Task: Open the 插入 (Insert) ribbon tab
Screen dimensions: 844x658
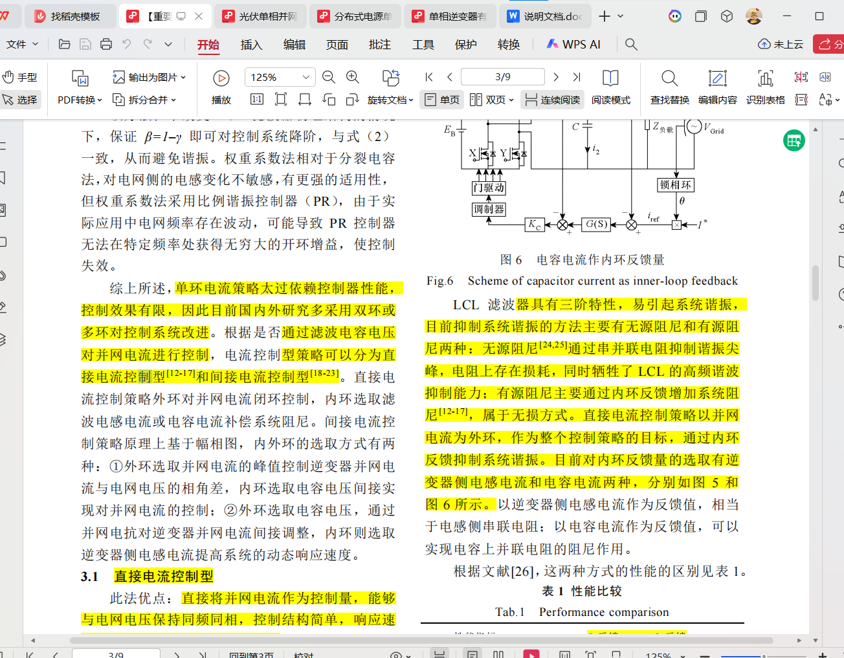Action: tap(251, 45)
